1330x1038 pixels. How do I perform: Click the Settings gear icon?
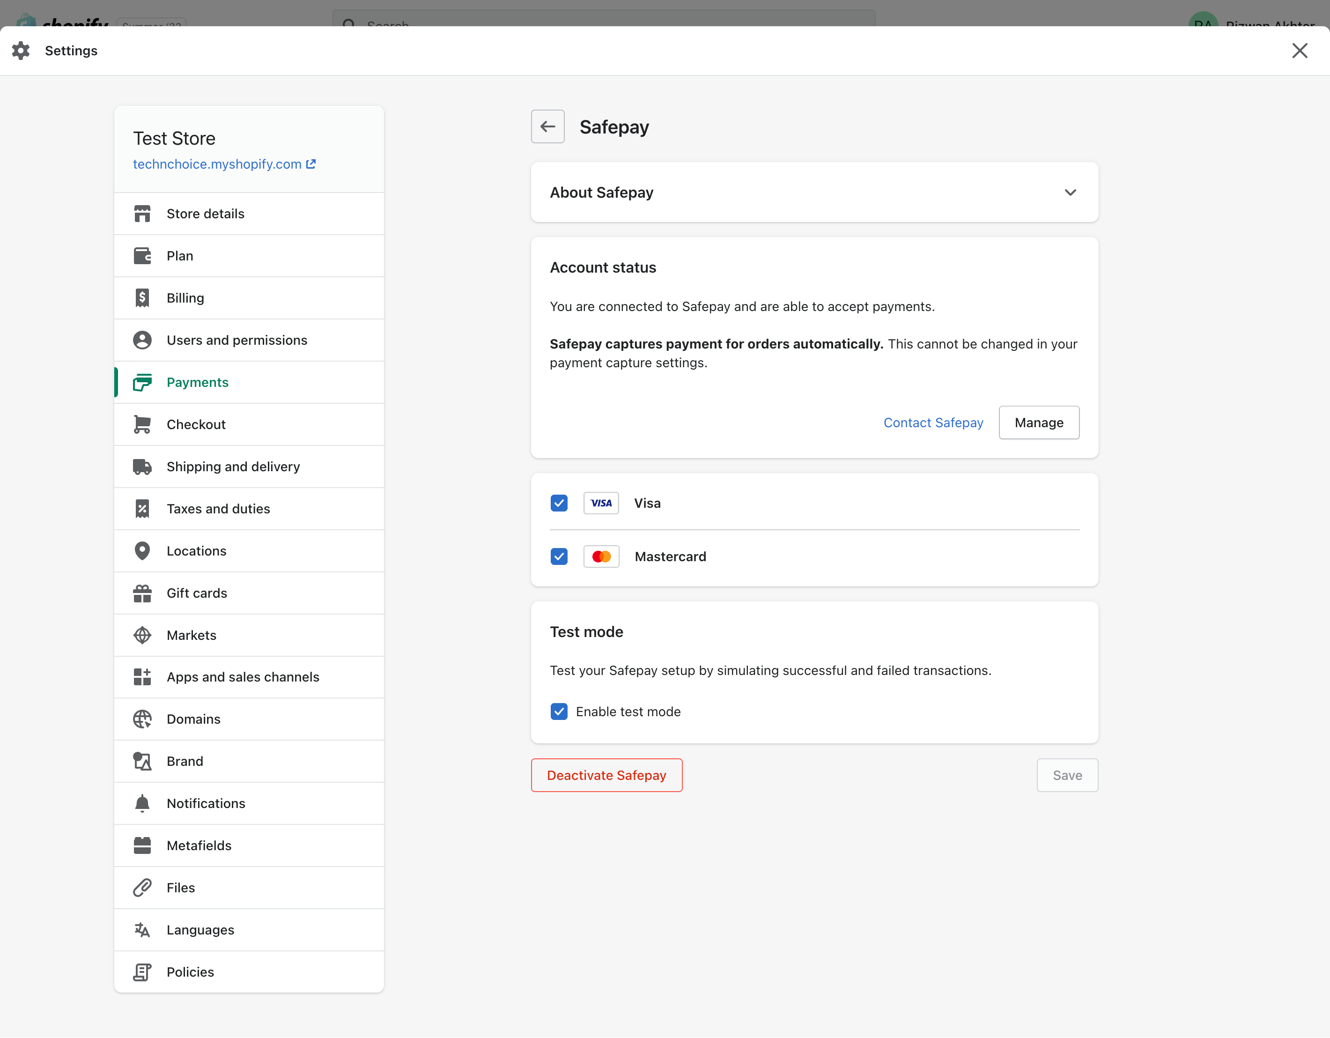[x=21, y=51]
